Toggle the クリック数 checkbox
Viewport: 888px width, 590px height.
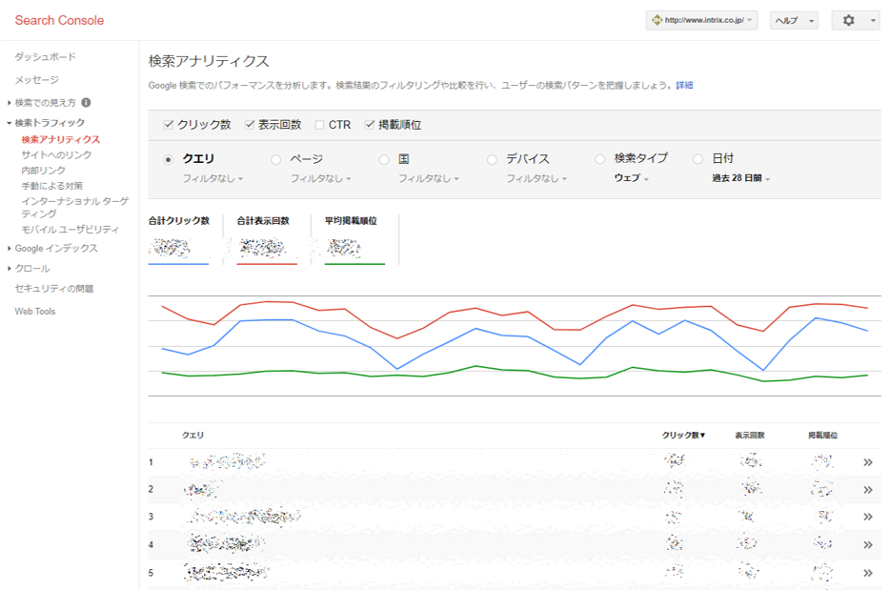(169, 125)
